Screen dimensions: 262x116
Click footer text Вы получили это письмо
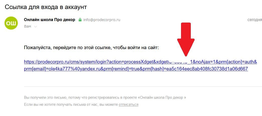[x=46, y=97]
